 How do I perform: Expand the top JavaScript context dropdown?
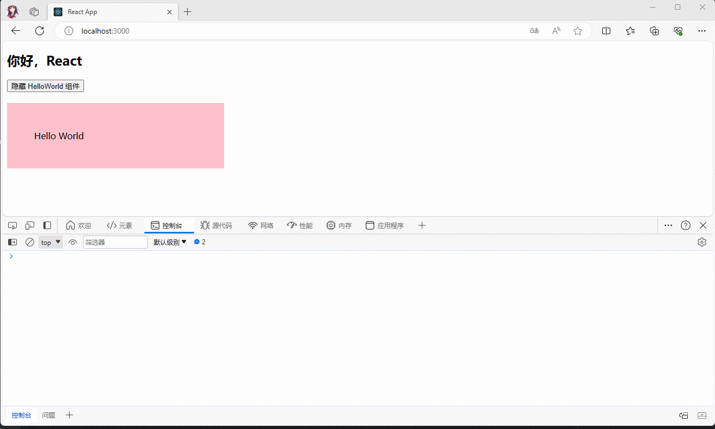50,242
